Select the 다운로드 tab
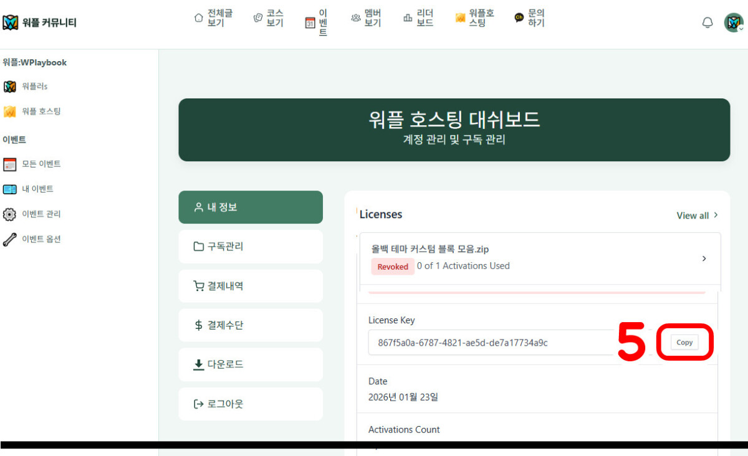 tap(251, 364)
